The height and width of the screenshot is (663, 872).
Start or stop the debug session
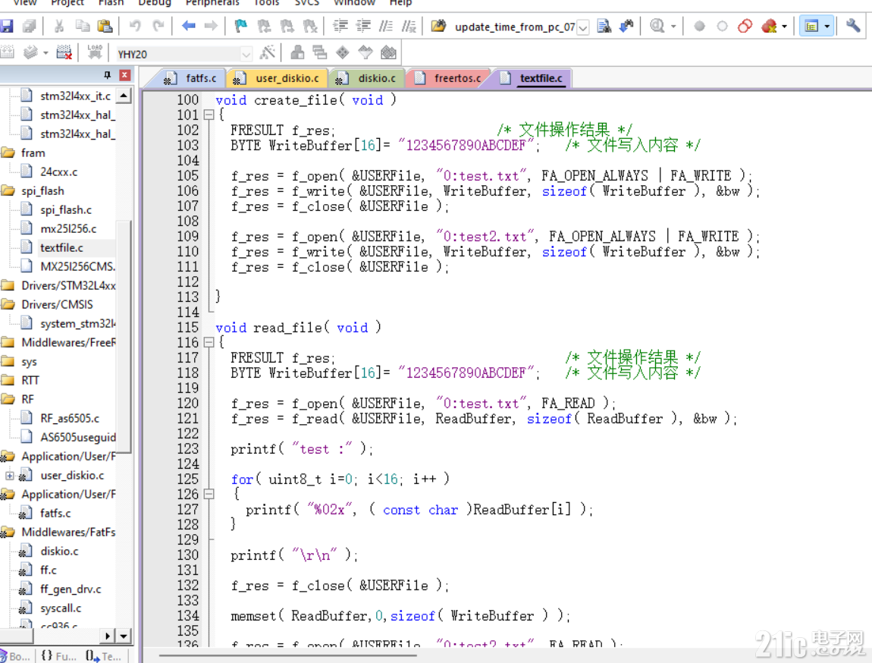657,26
